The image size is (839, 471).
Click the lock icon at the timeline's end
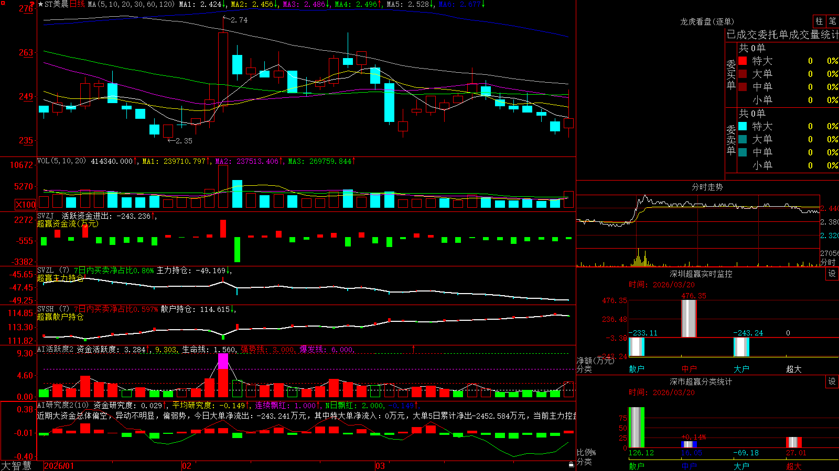pos(571,465)
